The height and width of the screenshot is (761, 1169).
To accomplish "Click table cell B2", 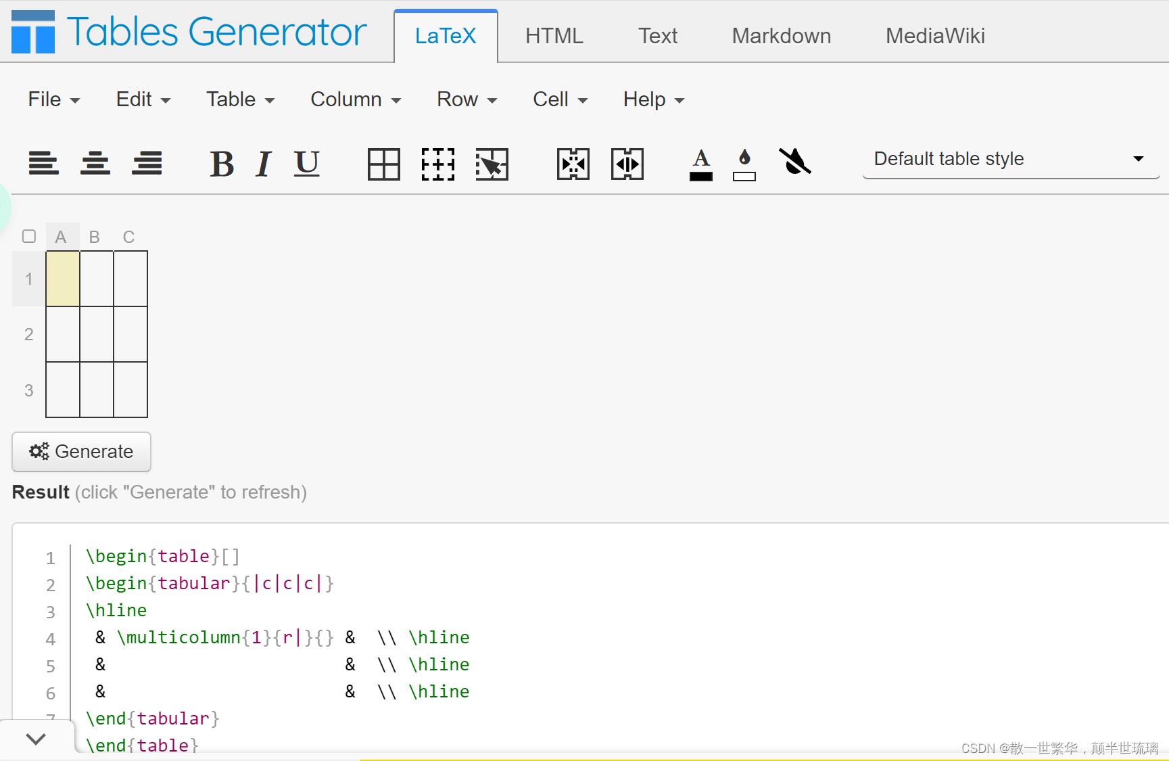I will click(x=97, y=334).
